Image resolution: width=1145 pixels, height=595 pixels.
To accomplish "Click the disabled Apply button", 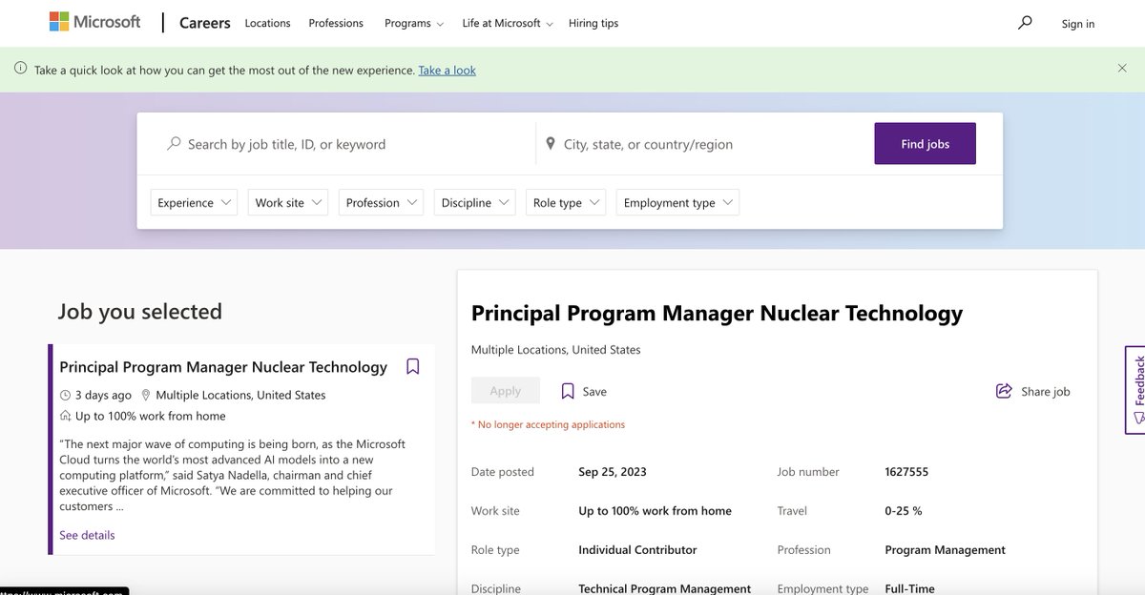I will (506, 391).
